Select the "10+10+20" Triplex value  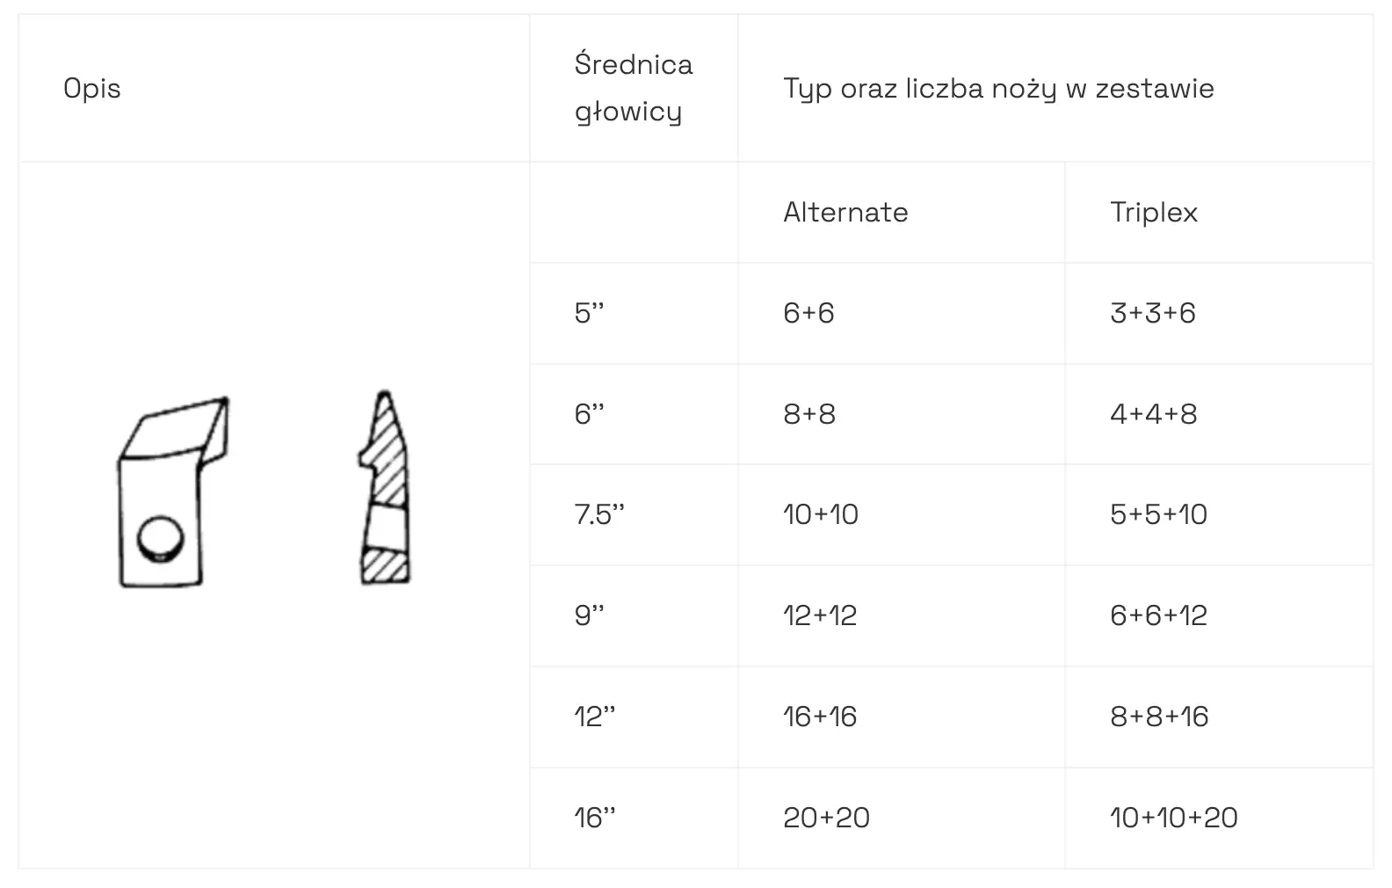pyautogui.click(x=1173, y=818)
